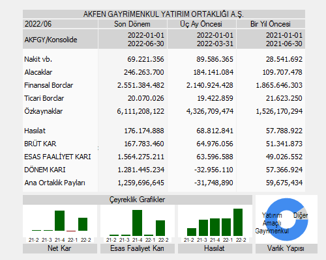Click the Net Kar chart caption
Image resolution: width=326 pixels, height=260 pixels.
(60, 248)
